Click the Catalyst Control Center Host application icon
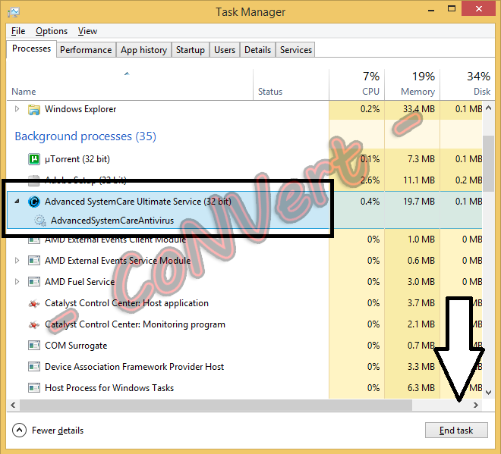This screenshot has height=454, width=501. click(x=34, y=303)
